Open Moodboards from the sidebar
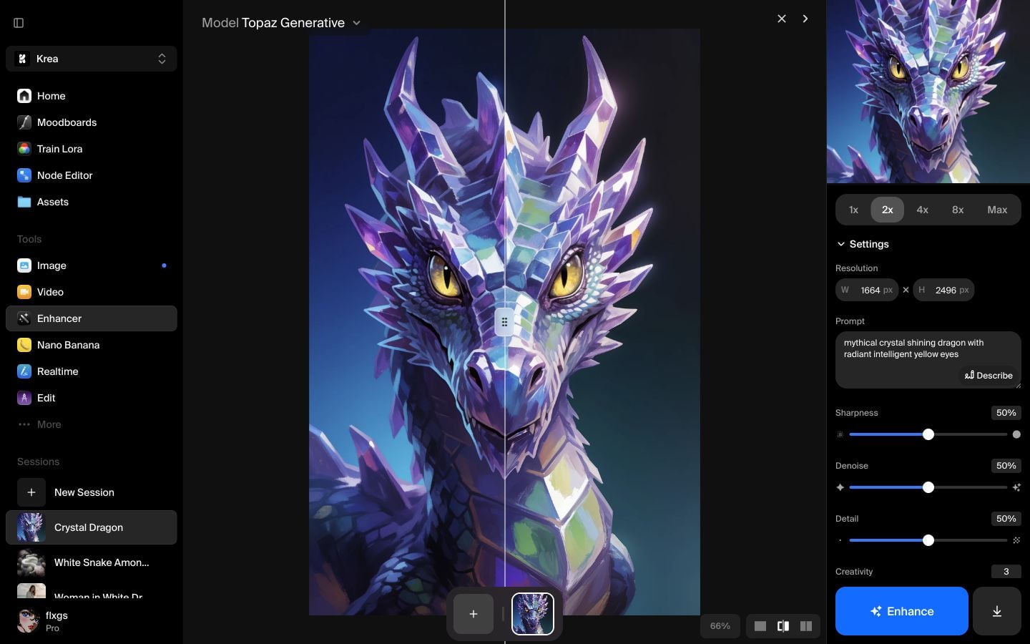 (92, 122)
